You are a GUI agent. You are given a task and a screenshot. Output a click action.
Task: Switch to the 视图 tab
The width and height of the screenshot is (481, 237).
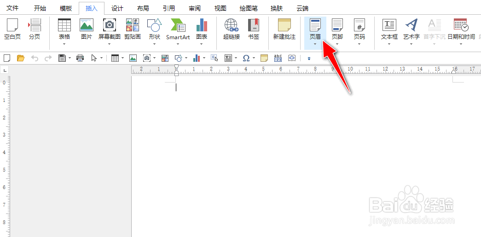220,8
